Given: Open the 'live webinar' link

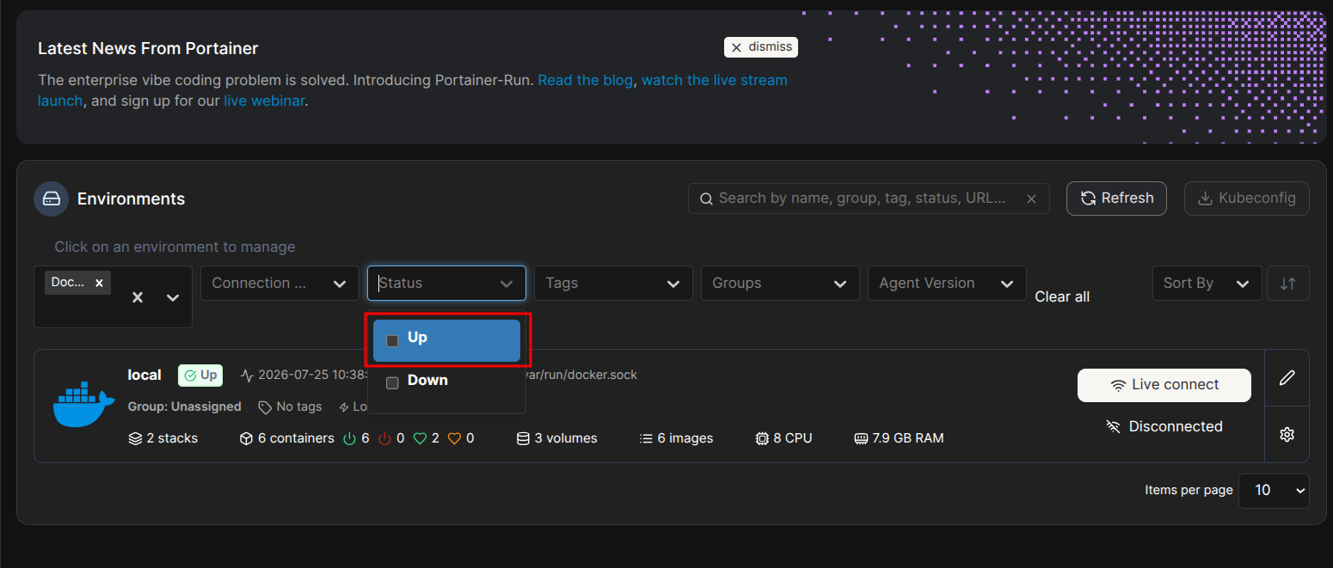Looking at the screenshot, I should [264, 101].
